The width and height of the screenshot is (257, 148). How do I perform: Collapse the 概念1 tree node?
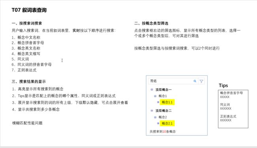point(155,96)
